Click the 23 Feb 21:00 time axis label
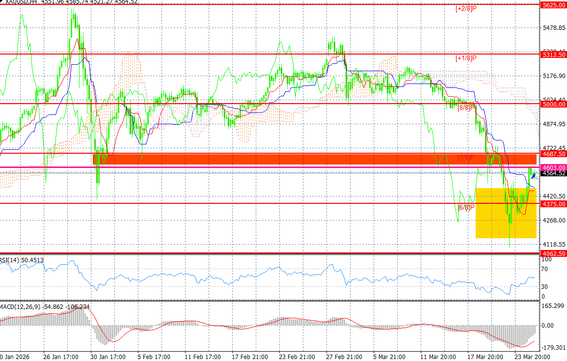 click(x=297, y=357)
